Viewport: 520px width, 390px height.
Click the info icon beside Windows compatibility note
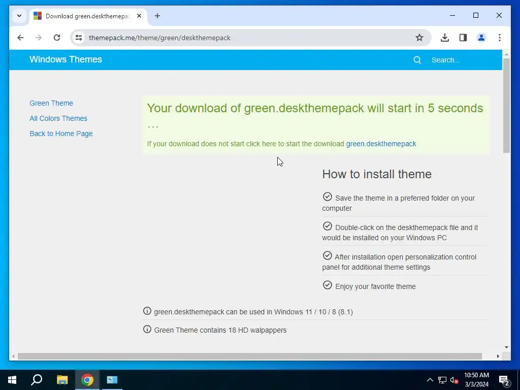coord(147,311)
